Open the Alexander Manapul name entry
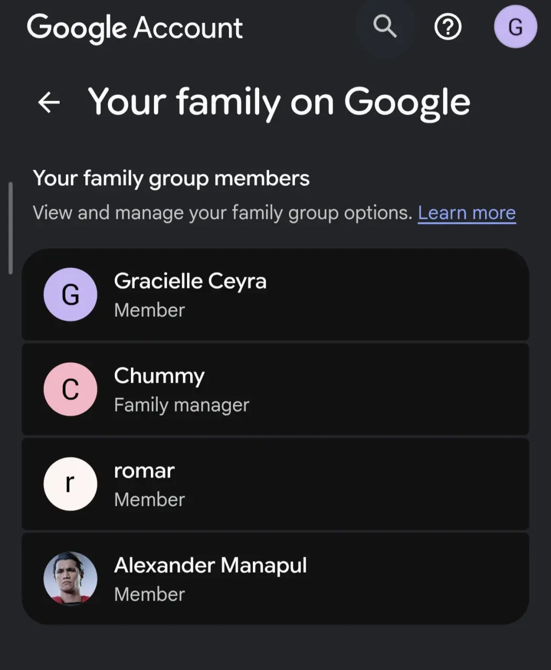This screenshot has height=670, width=551. pyautogui.click(x=211, y=566)
